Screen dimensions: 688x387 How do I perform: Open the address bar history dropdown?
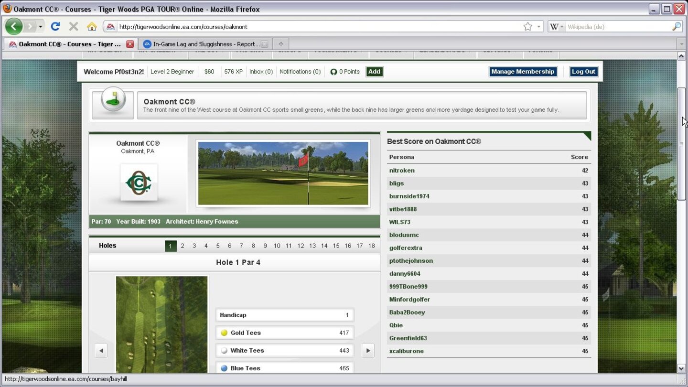(x=539, y=27)
